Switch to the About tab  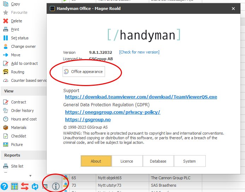tap(96, 161)
